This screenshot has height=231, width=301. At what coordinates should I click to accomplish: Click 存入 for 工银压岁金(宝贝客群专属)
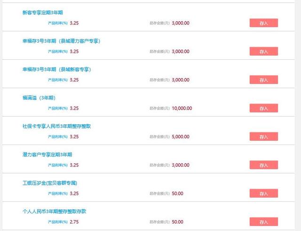[263, 193]
